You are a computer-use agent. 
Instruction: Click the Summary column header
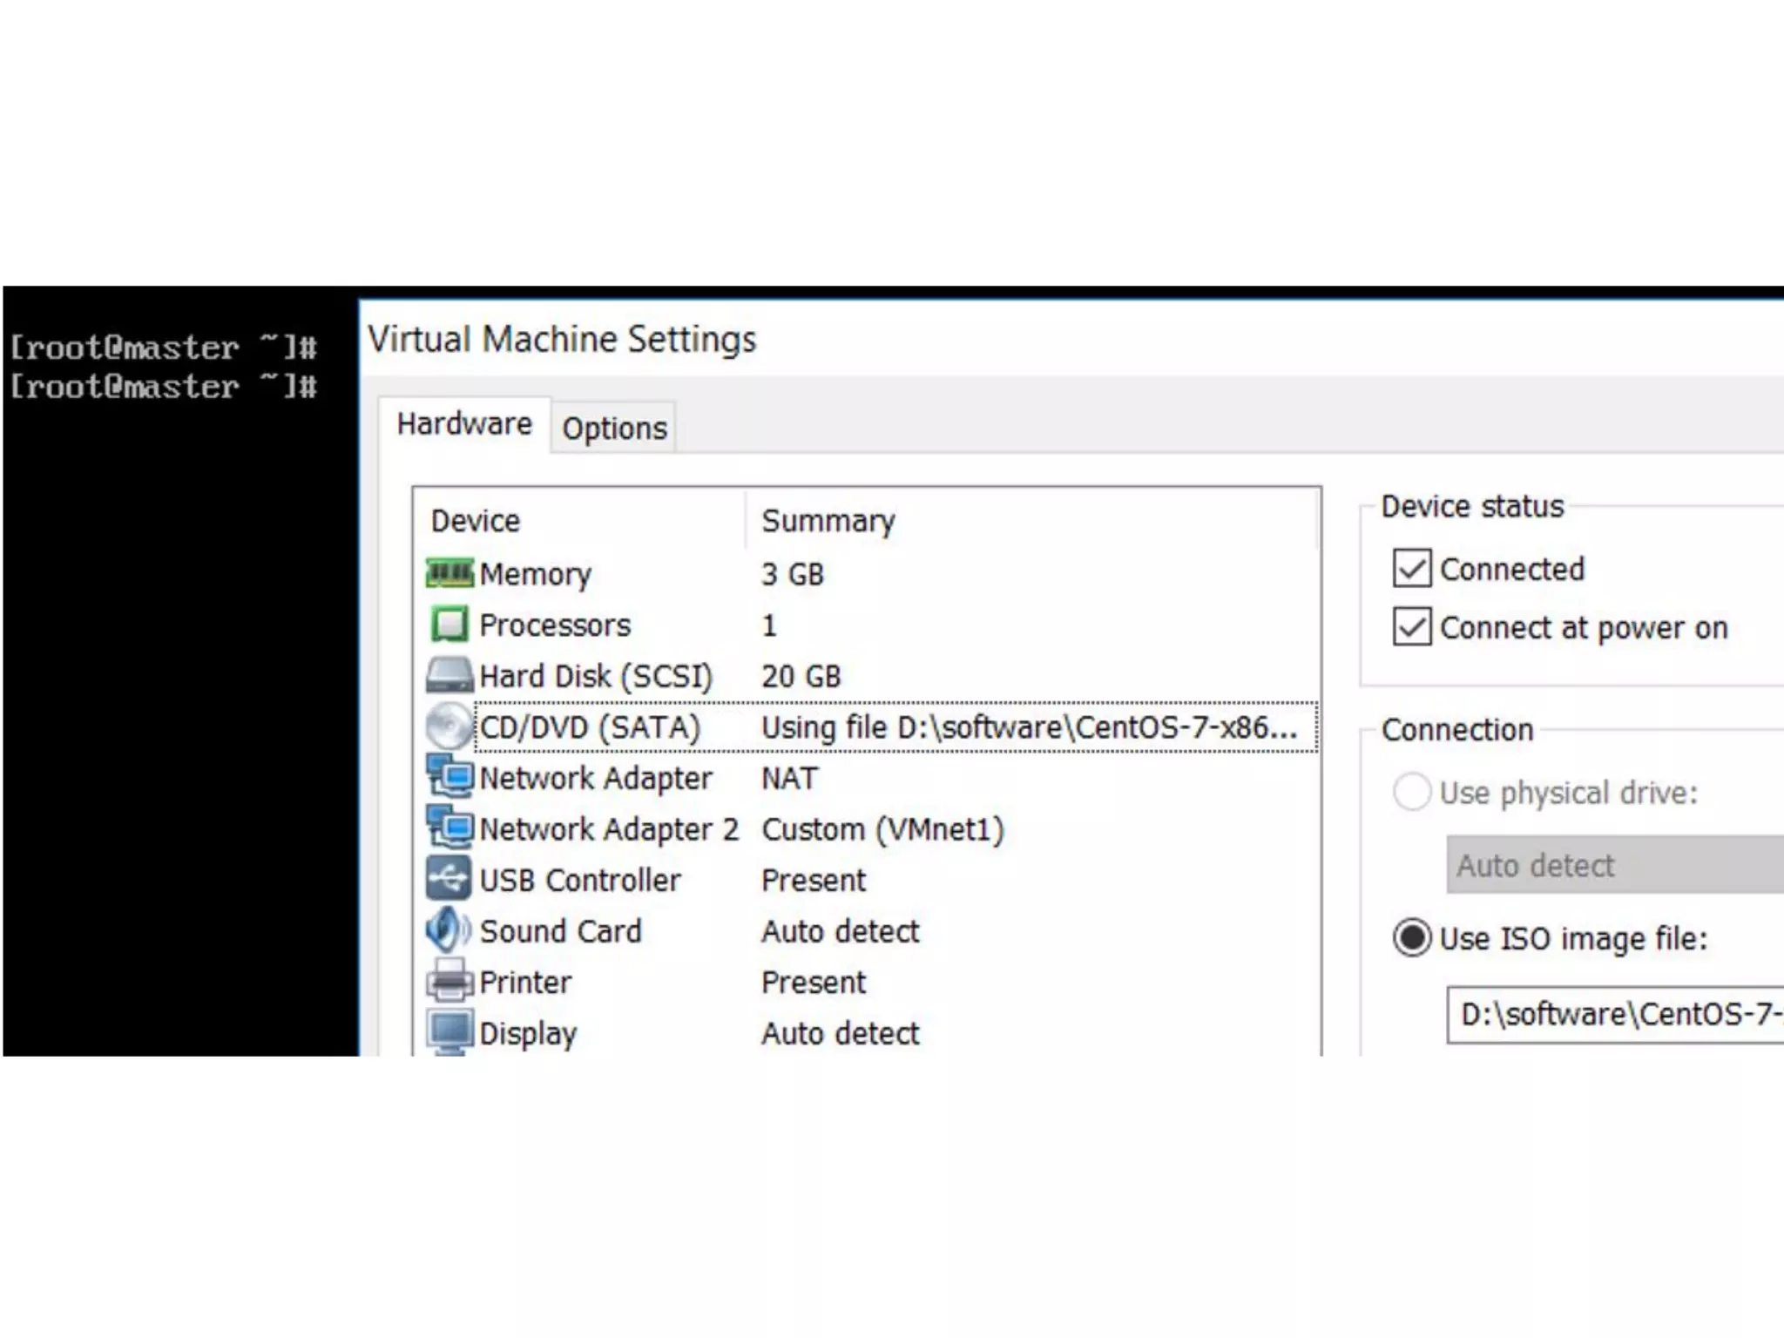(828, 521)
